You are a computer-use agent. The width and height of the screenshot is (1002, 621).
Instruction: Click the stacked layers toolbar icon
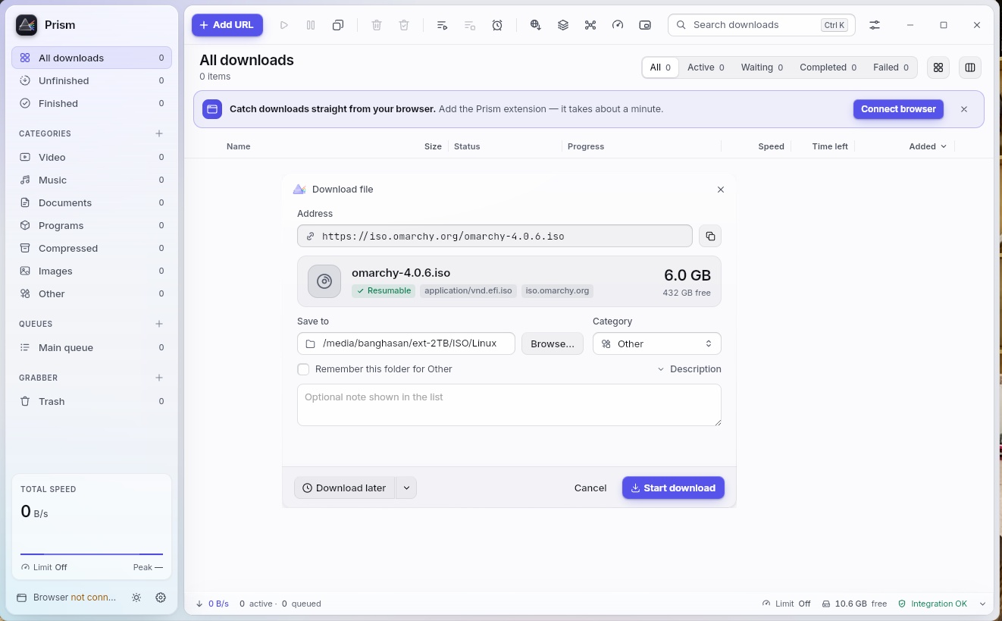(x=563, y=25)
